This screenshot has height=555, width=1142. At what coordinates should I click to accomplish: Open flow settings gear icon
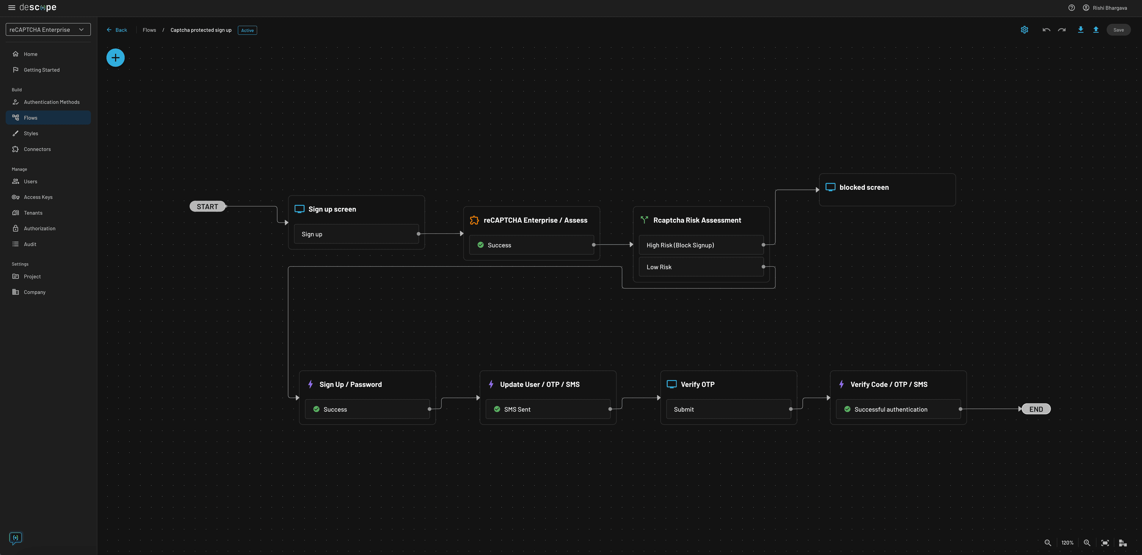point(1024,30)
